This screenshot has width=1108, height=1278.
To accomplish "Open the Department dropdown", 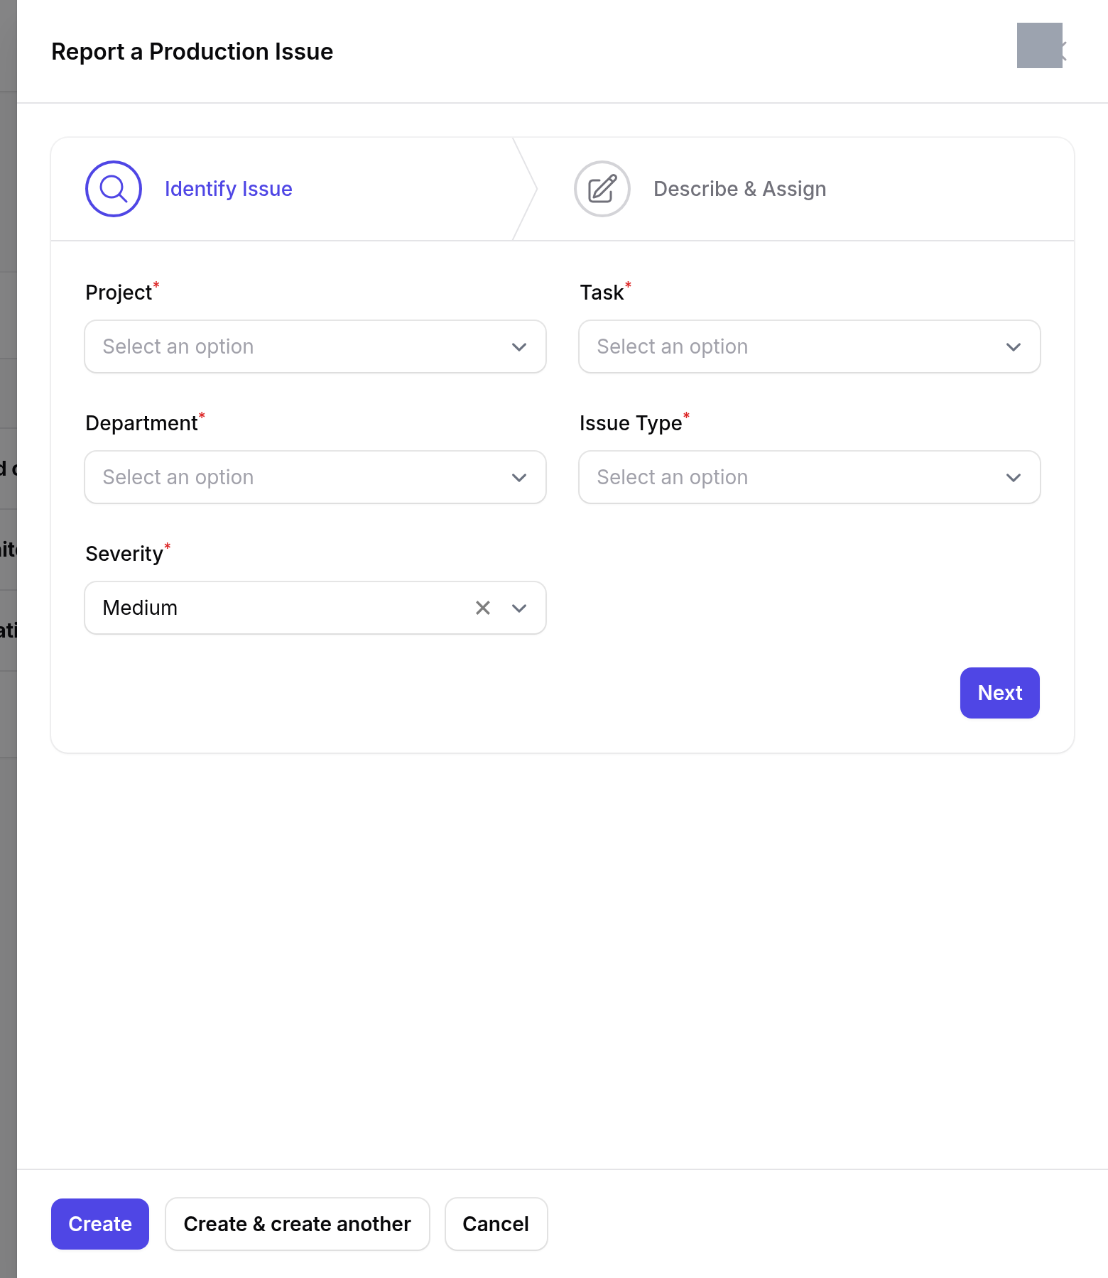I will pyautogui.click(x=315, y=477).
